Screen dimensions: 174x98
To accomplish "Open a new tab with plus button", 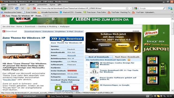I will click(x=46, y=16).
